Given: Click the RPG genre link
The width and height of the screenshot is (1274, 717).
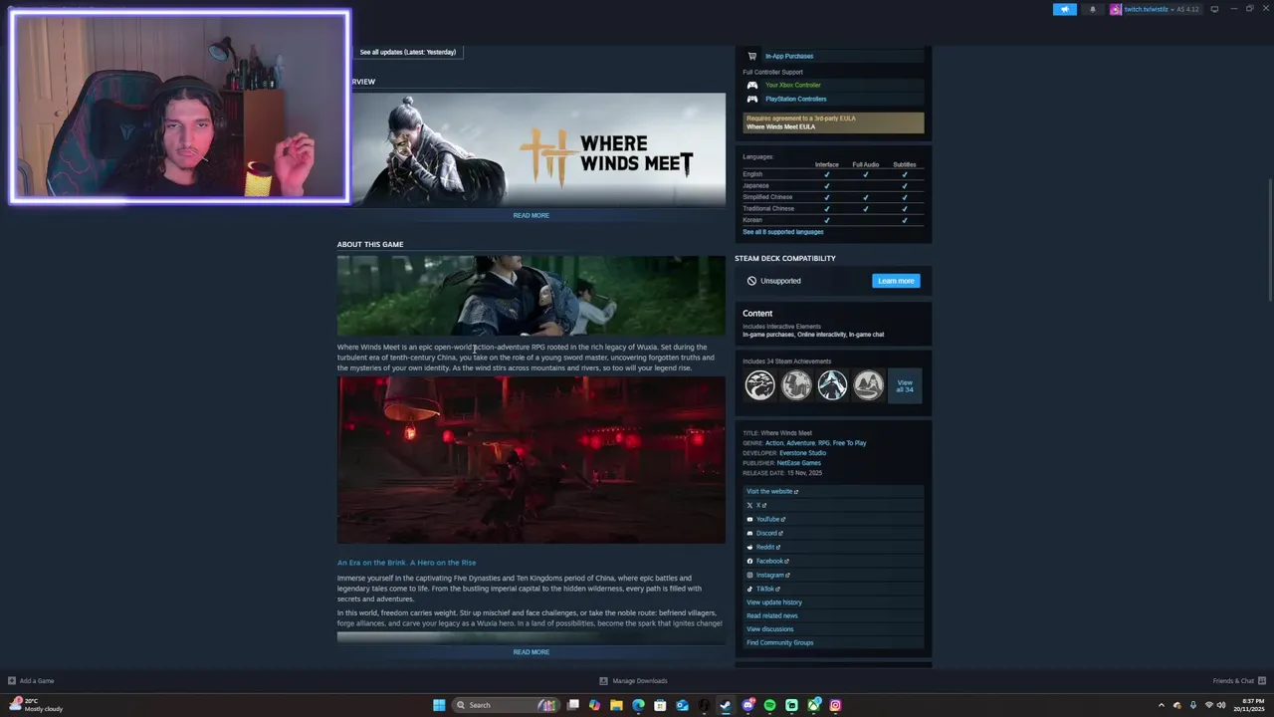Looking at the screenshot, I should point(824,443).
